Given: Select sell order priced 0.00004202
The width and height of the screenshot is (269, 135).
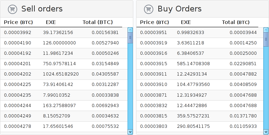Looking at the screenshot, I should [64, 74].
